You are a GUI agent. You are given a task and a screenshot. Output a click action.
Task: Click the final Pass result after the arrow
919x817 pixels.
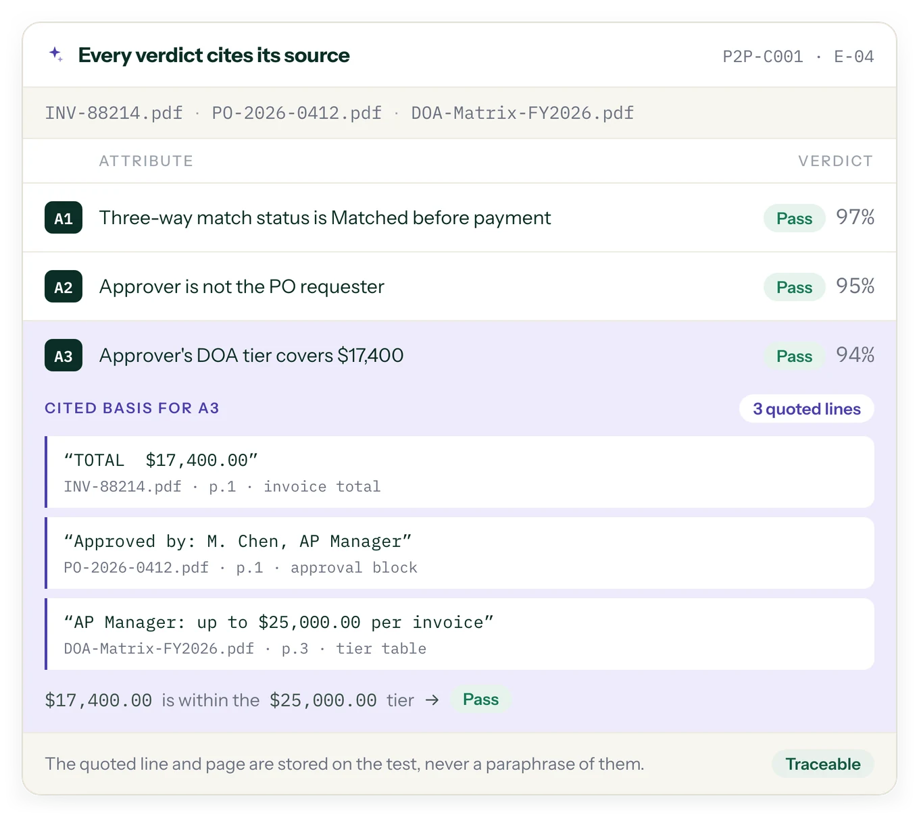(x=480, y=700)
